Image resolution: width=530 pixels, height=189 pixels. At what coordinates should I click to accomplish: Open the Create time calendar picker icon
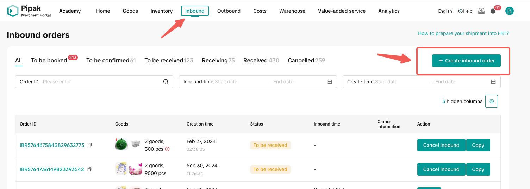pos(493,82)
